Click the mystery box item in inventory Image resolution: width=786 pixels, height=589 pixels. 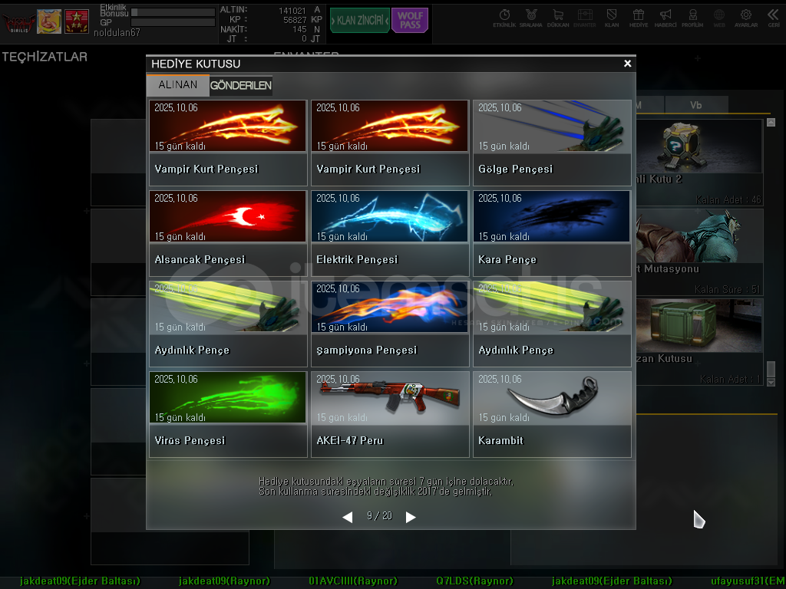pyautogui.click(x=699, y=163)
